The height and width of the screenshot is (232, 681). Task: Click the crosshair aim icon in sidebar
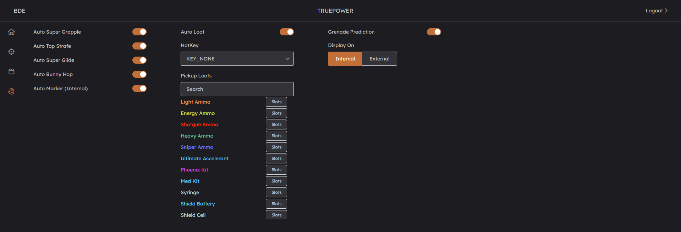(11, 52)
